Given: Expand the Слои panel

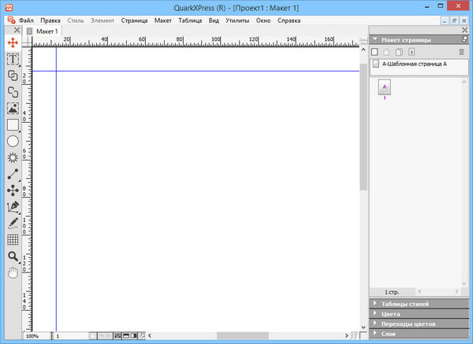Looking at the screenshot, I should point(375,334).
